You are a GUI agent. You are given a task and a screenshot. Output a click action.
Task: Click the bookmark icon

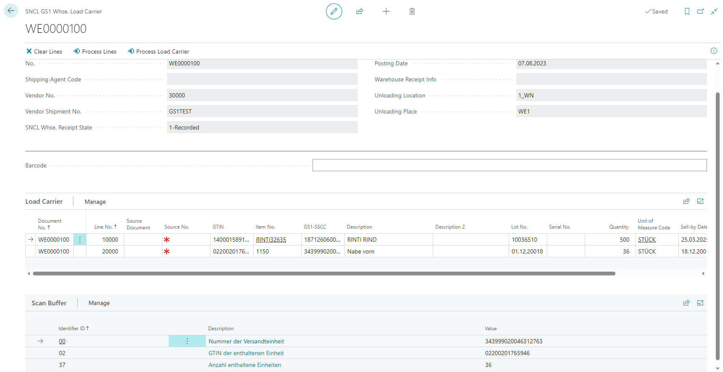[687, 11]
